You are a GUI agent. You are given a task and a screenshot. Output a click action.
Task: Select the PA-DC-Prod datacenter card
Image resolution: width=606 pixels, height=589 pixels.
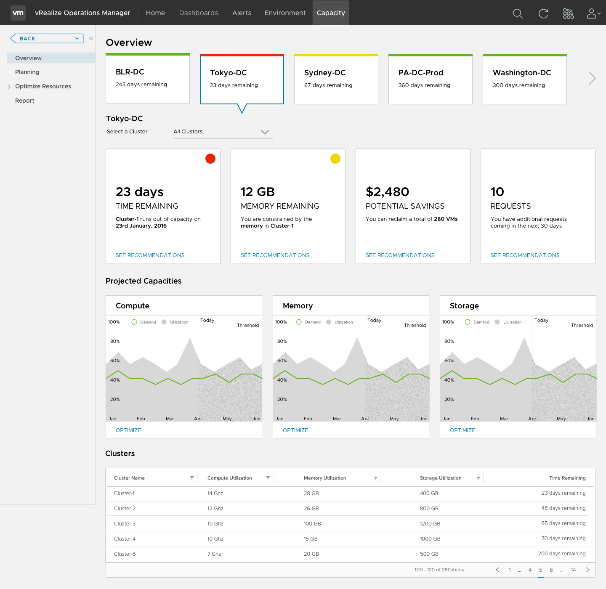coord(431,79)
